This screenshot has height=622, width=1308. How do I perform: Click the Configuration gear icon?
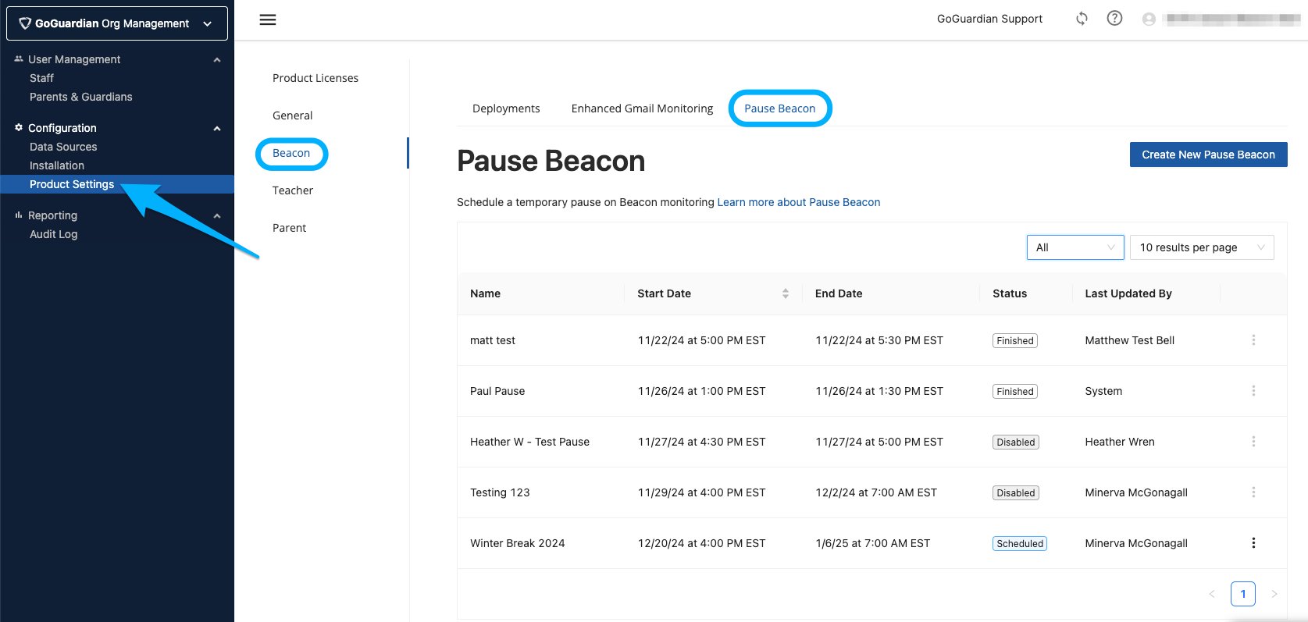[x=19, y=127]
